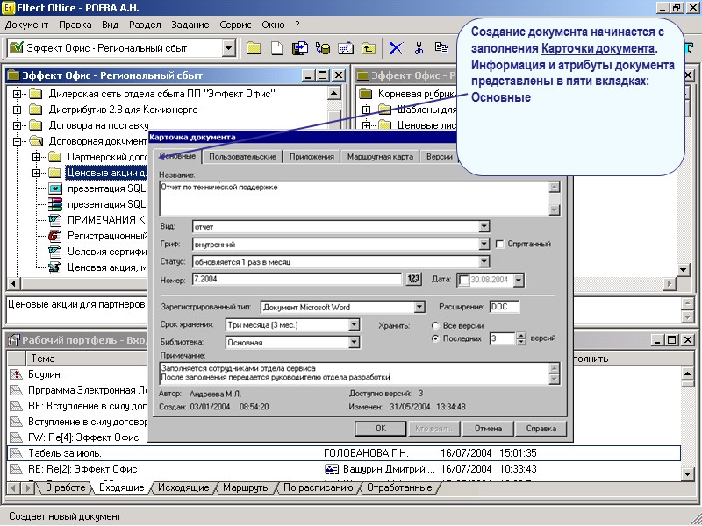
Task: Click into the Название text field
Action: pyautogui.click(x=354, y=198)
